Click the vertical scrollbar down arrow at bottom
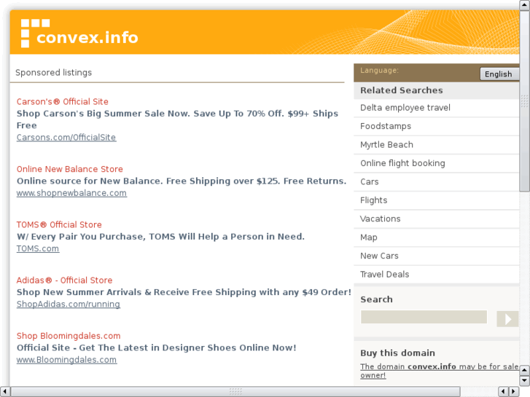 point(525,381)
